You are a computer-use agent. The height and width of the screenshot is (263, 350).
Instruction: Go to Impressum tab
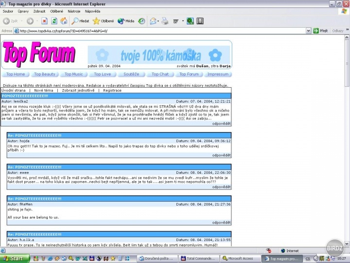pos(218,74)
